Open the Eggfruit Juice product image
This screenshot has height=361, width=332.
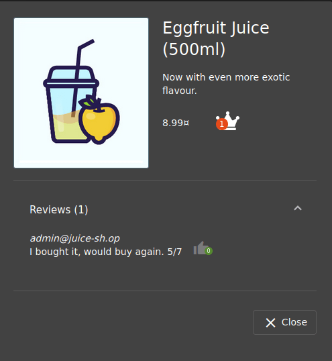coord(81,93)
